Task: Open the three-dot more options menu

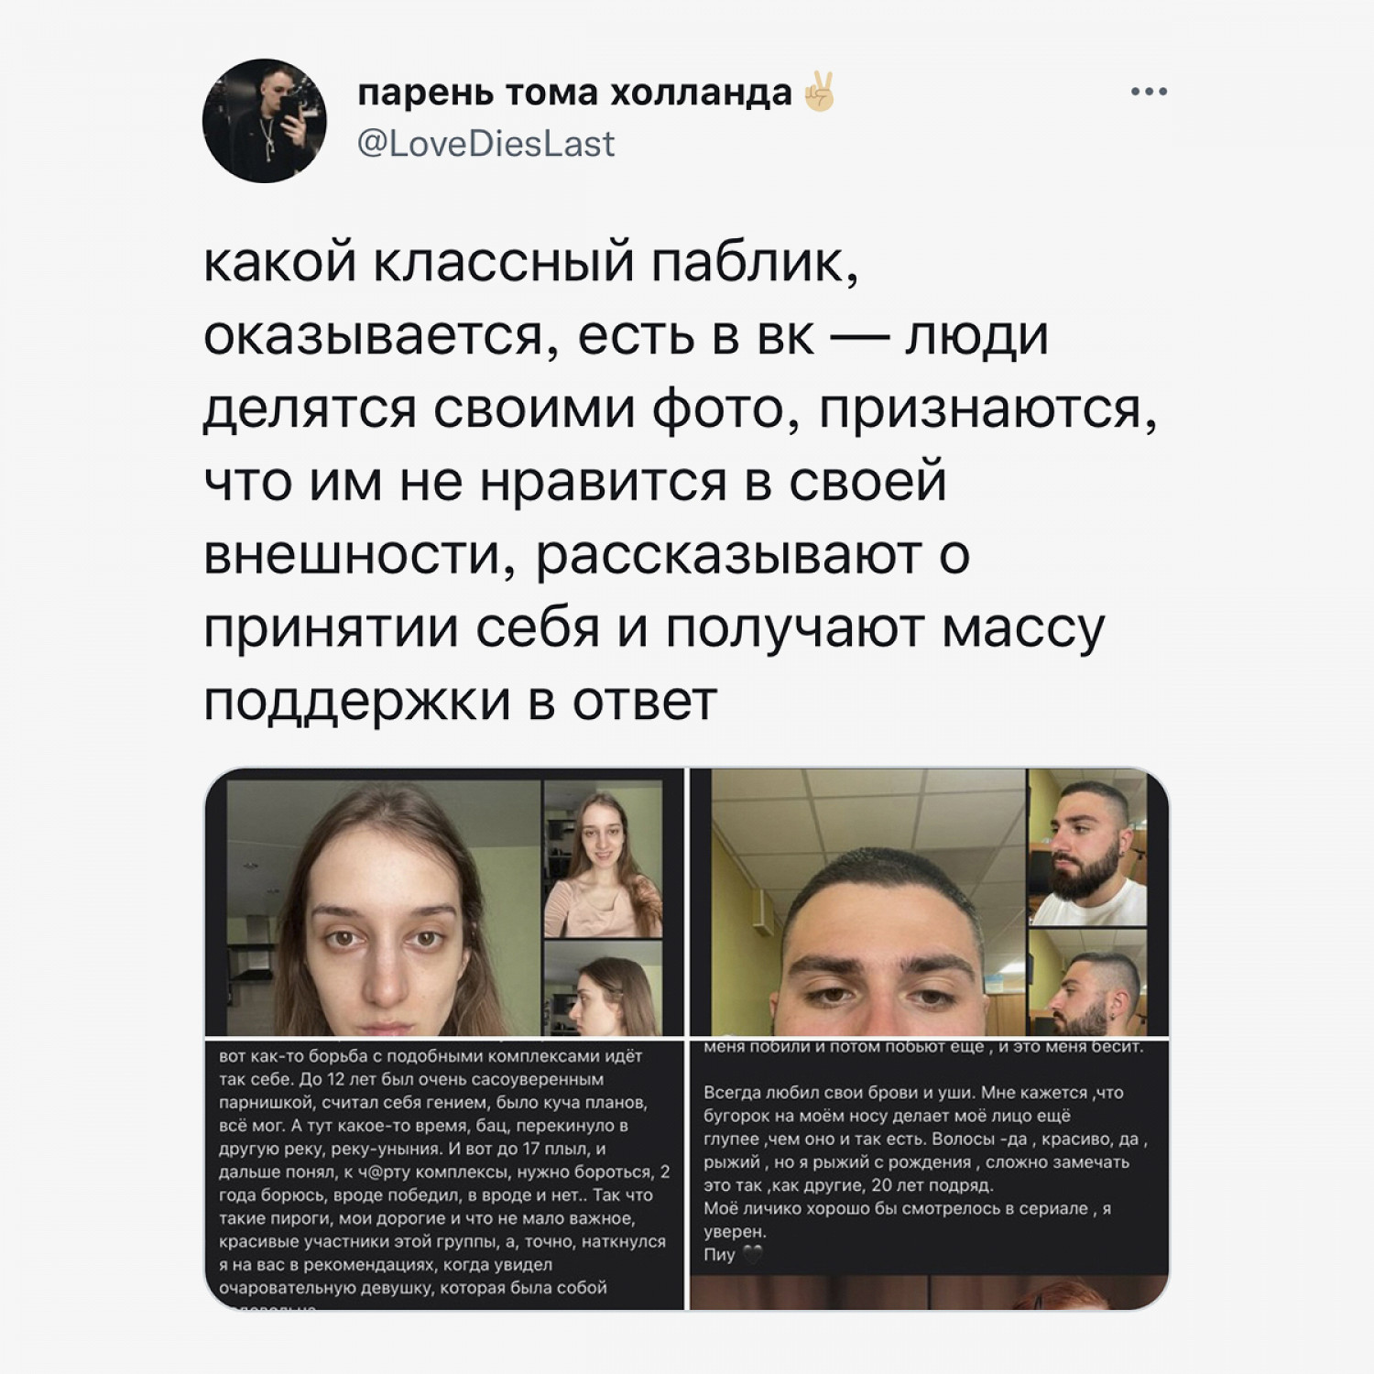Action: point(1149,92)
